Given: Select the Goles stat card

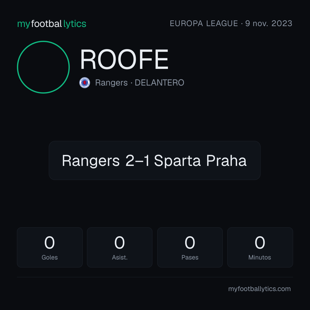Looking at the screenshot, I should tap(50, 247).
